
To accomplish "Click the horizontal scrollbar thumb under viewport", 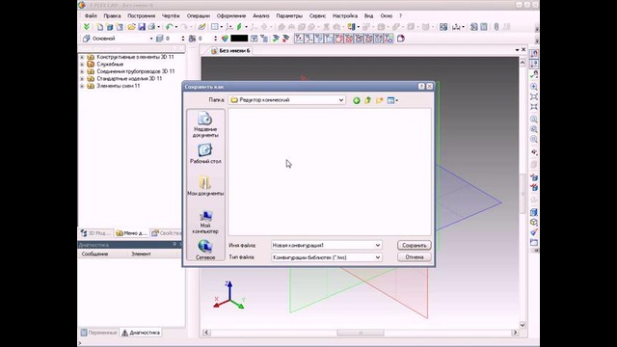I will pyautogui.click(x=361, y=333).
